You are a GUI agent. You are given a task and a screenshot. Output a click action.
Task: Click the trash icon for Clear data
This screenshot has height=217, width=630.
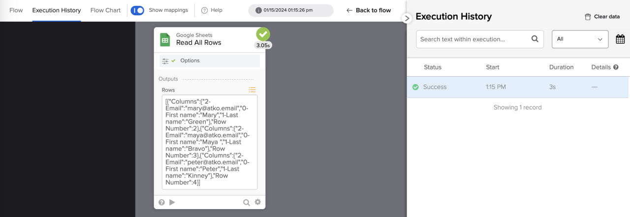(588, 17)
